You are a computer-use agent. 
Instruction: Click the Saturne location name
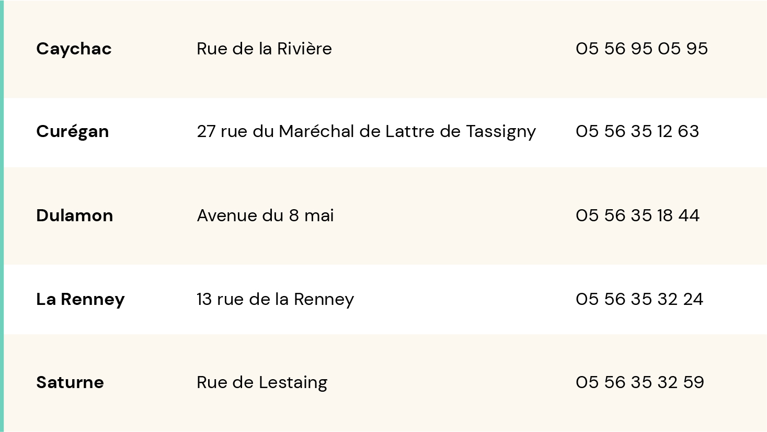tap(70, 382)
